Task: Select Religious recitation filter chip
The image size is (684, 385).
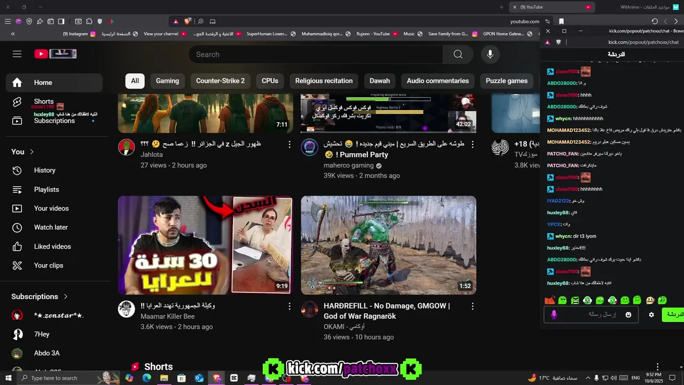Action: click(x=324, y=81)
